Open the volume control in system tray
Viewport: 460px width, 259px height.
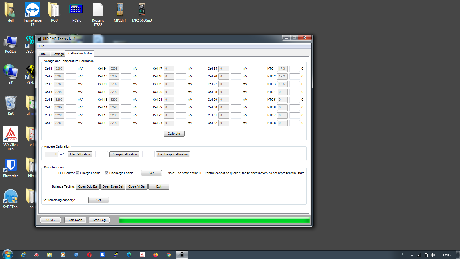[x=433, y=255]
